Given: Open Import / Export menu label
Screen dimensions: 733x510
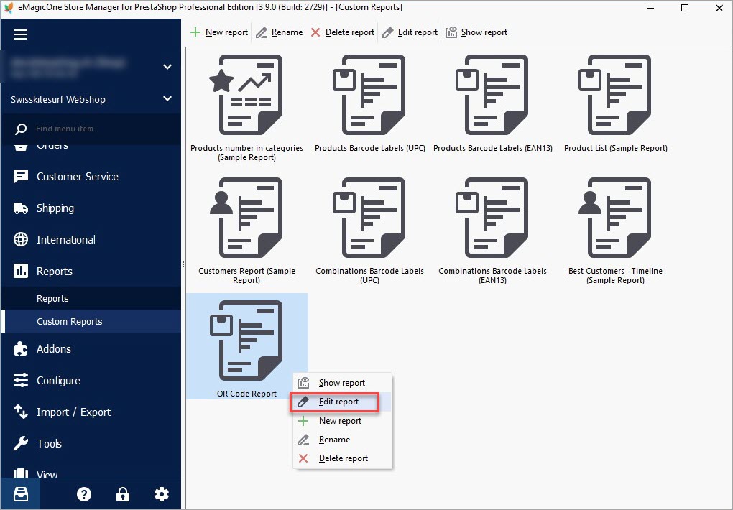Looking at the screenshot, I should pos(74,412).
